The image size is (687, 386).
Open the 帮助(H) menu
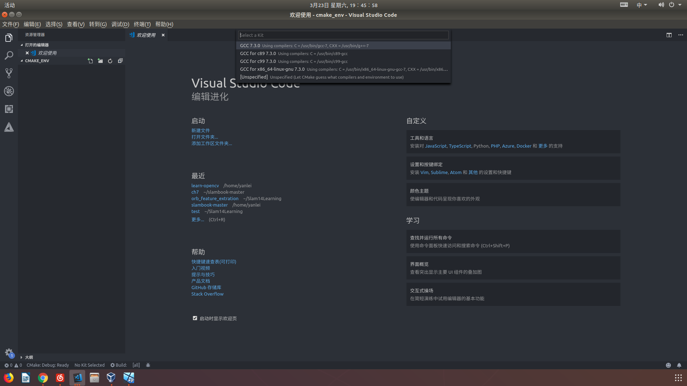point(164,24)
